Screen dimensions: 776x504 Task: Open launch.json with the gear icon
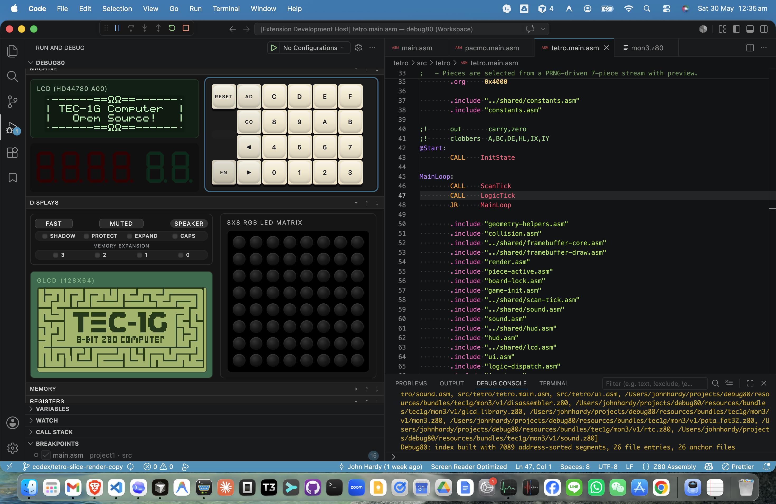pos(358,48)
